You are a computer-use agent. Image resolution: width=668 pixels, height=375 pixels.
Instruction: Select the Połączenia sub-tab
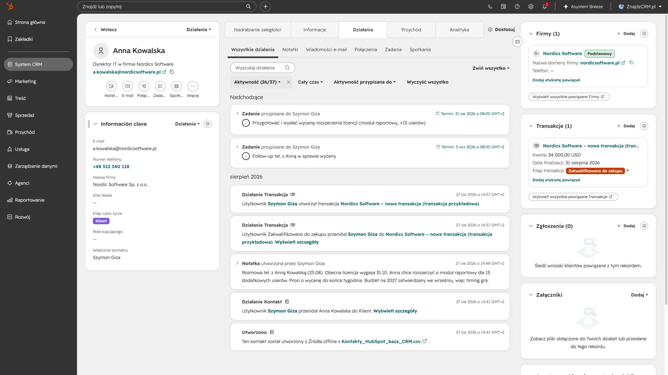(x=366, y=50)
